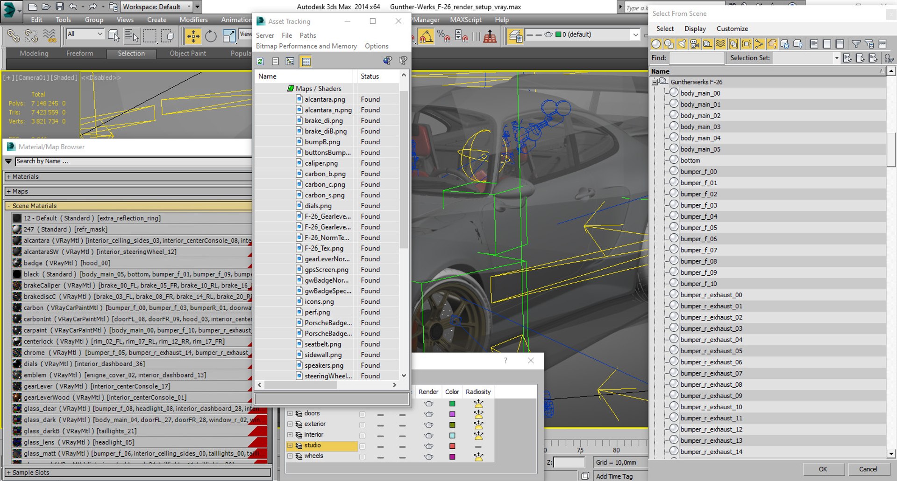Toggle Display Geometry filter in Select From Scene
897x481 pixels.
(656, 44)
